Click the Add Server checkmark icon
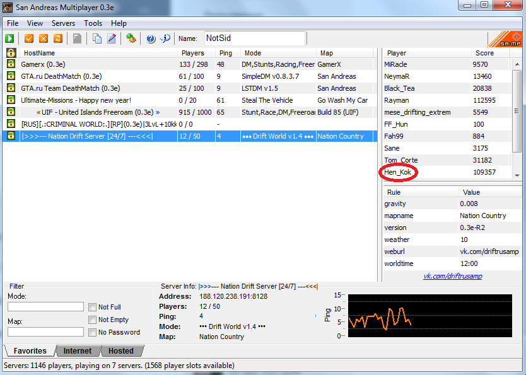Image resolution: width=526 pixels, height=375 pixels. 29,38
